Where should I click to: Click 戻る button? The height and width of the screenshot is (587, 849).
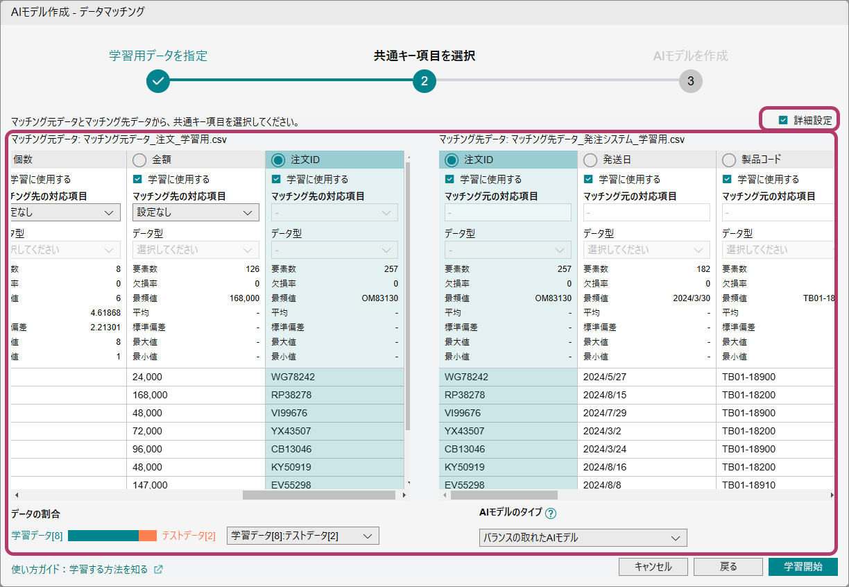[x=728, y=567]
